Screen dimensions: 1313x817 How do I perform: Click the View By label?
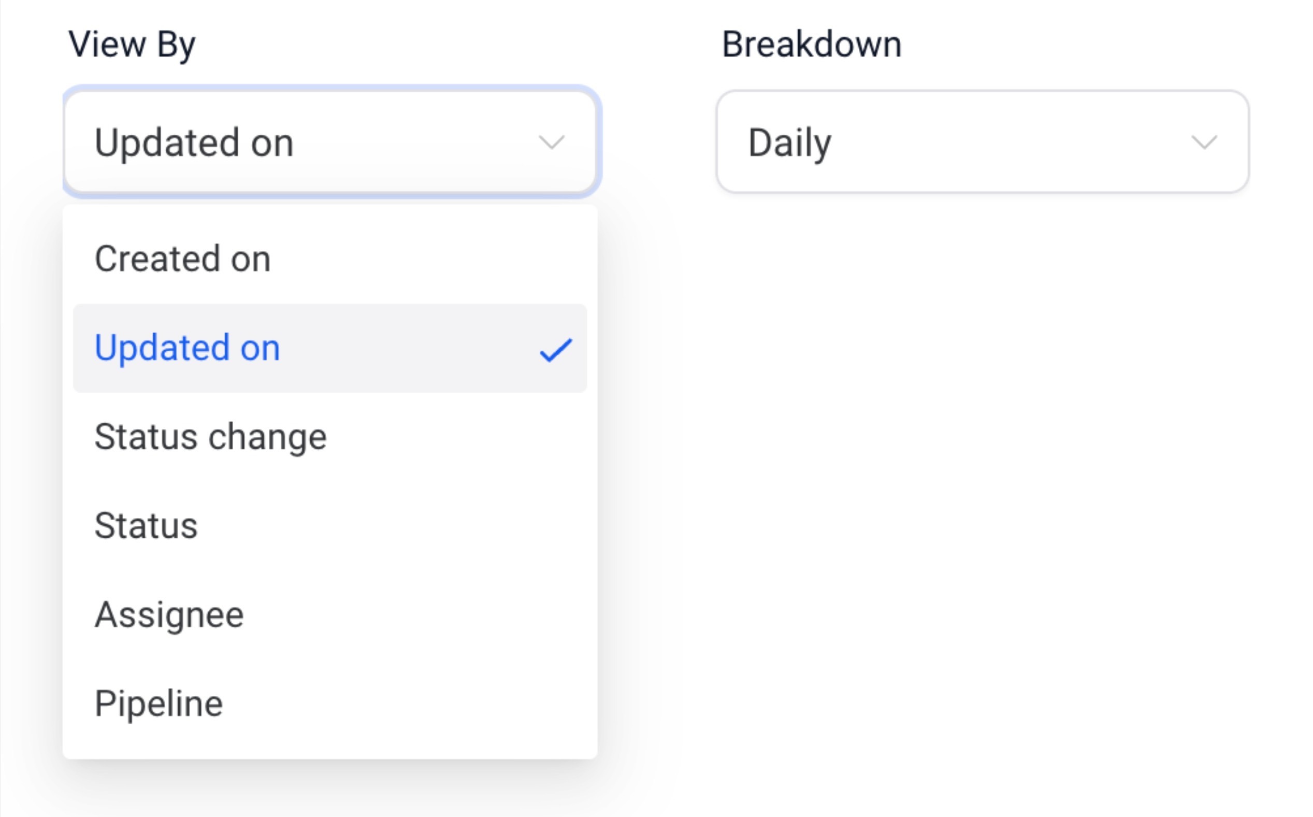tap(132, 45)
